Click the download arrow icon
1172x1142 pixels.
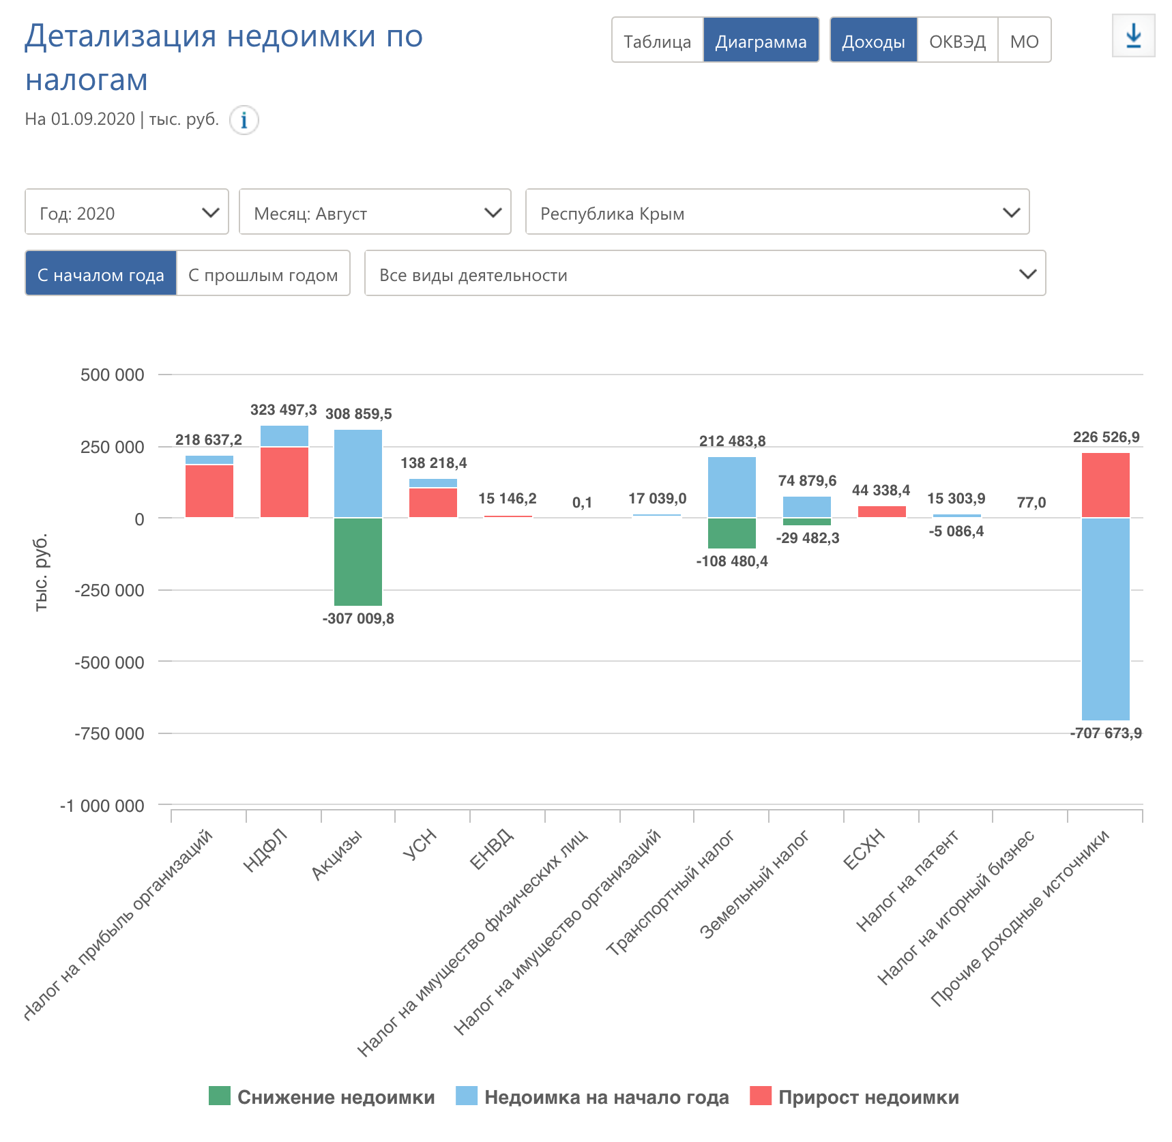tap(1133, 36)
